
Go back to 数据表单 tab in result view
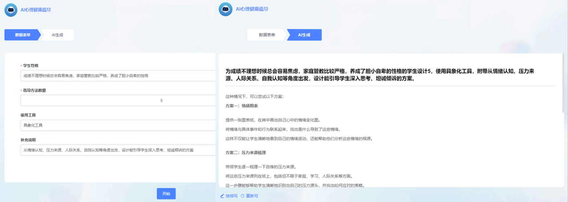267,35
